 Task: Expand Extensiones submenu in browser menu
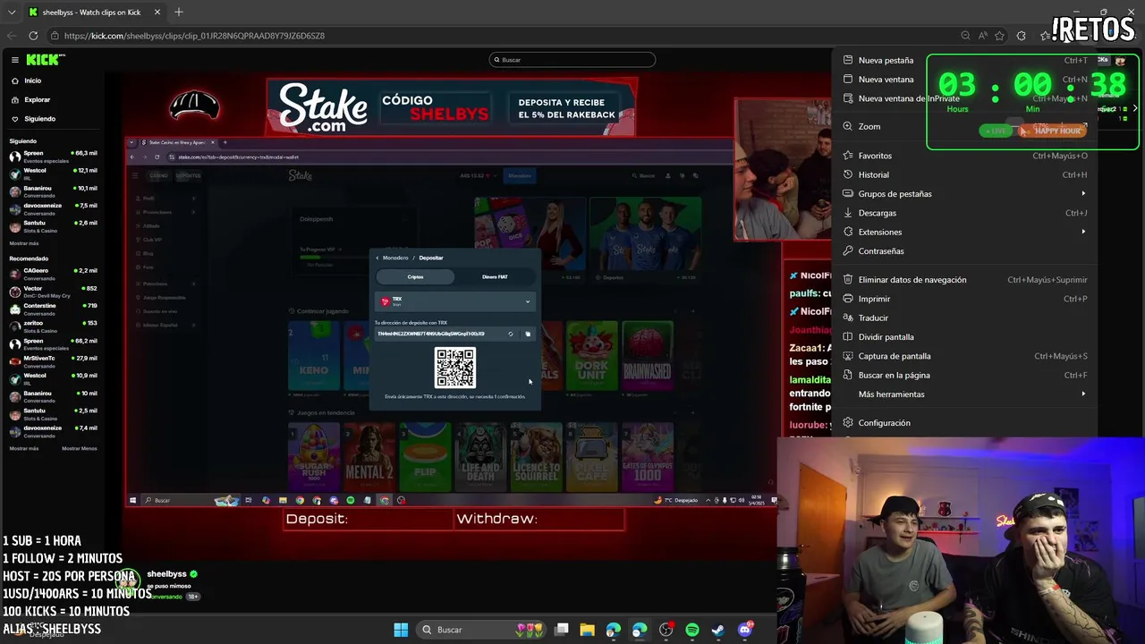[966, 232]
